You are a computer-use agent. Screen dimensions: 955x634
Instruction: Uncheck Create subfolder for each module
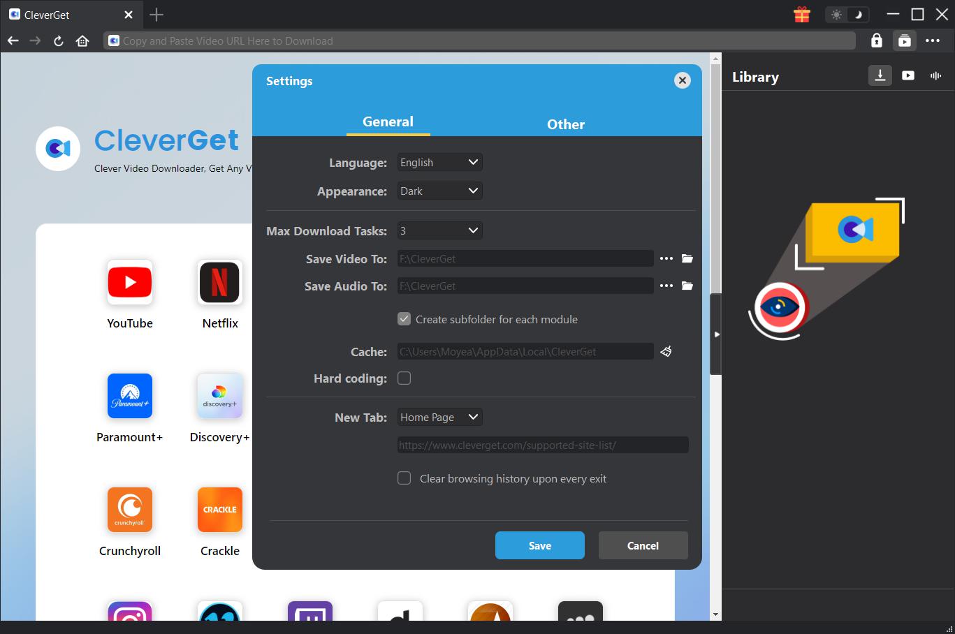[x=404, y=318]
